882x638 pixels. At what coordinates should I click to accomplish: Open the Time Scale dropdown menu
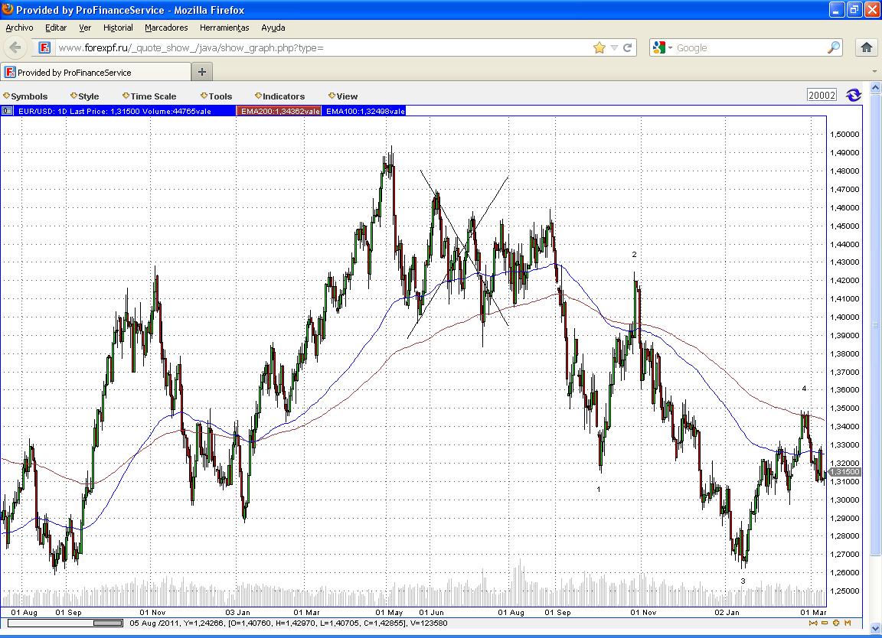(149, 96)
